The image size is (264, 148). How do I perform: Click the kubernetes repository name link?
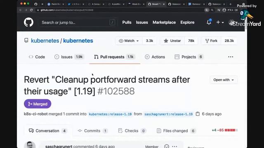tap(78, 41)
